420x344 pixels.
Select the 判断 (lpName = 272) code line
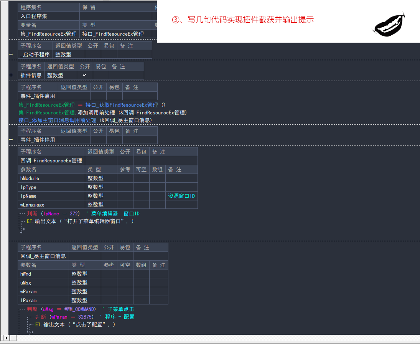53,213
